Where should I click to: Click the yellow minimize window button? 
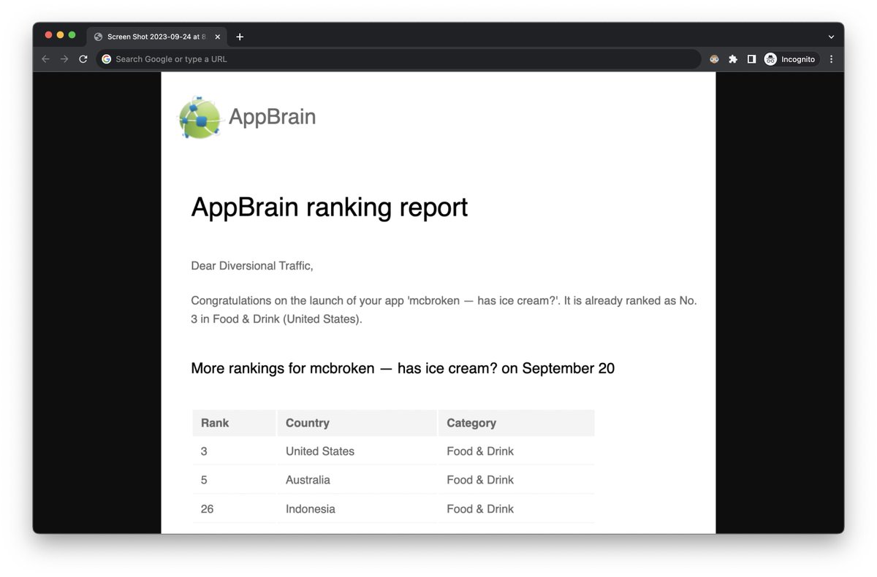pyautogui.click(x=60, y=35)
